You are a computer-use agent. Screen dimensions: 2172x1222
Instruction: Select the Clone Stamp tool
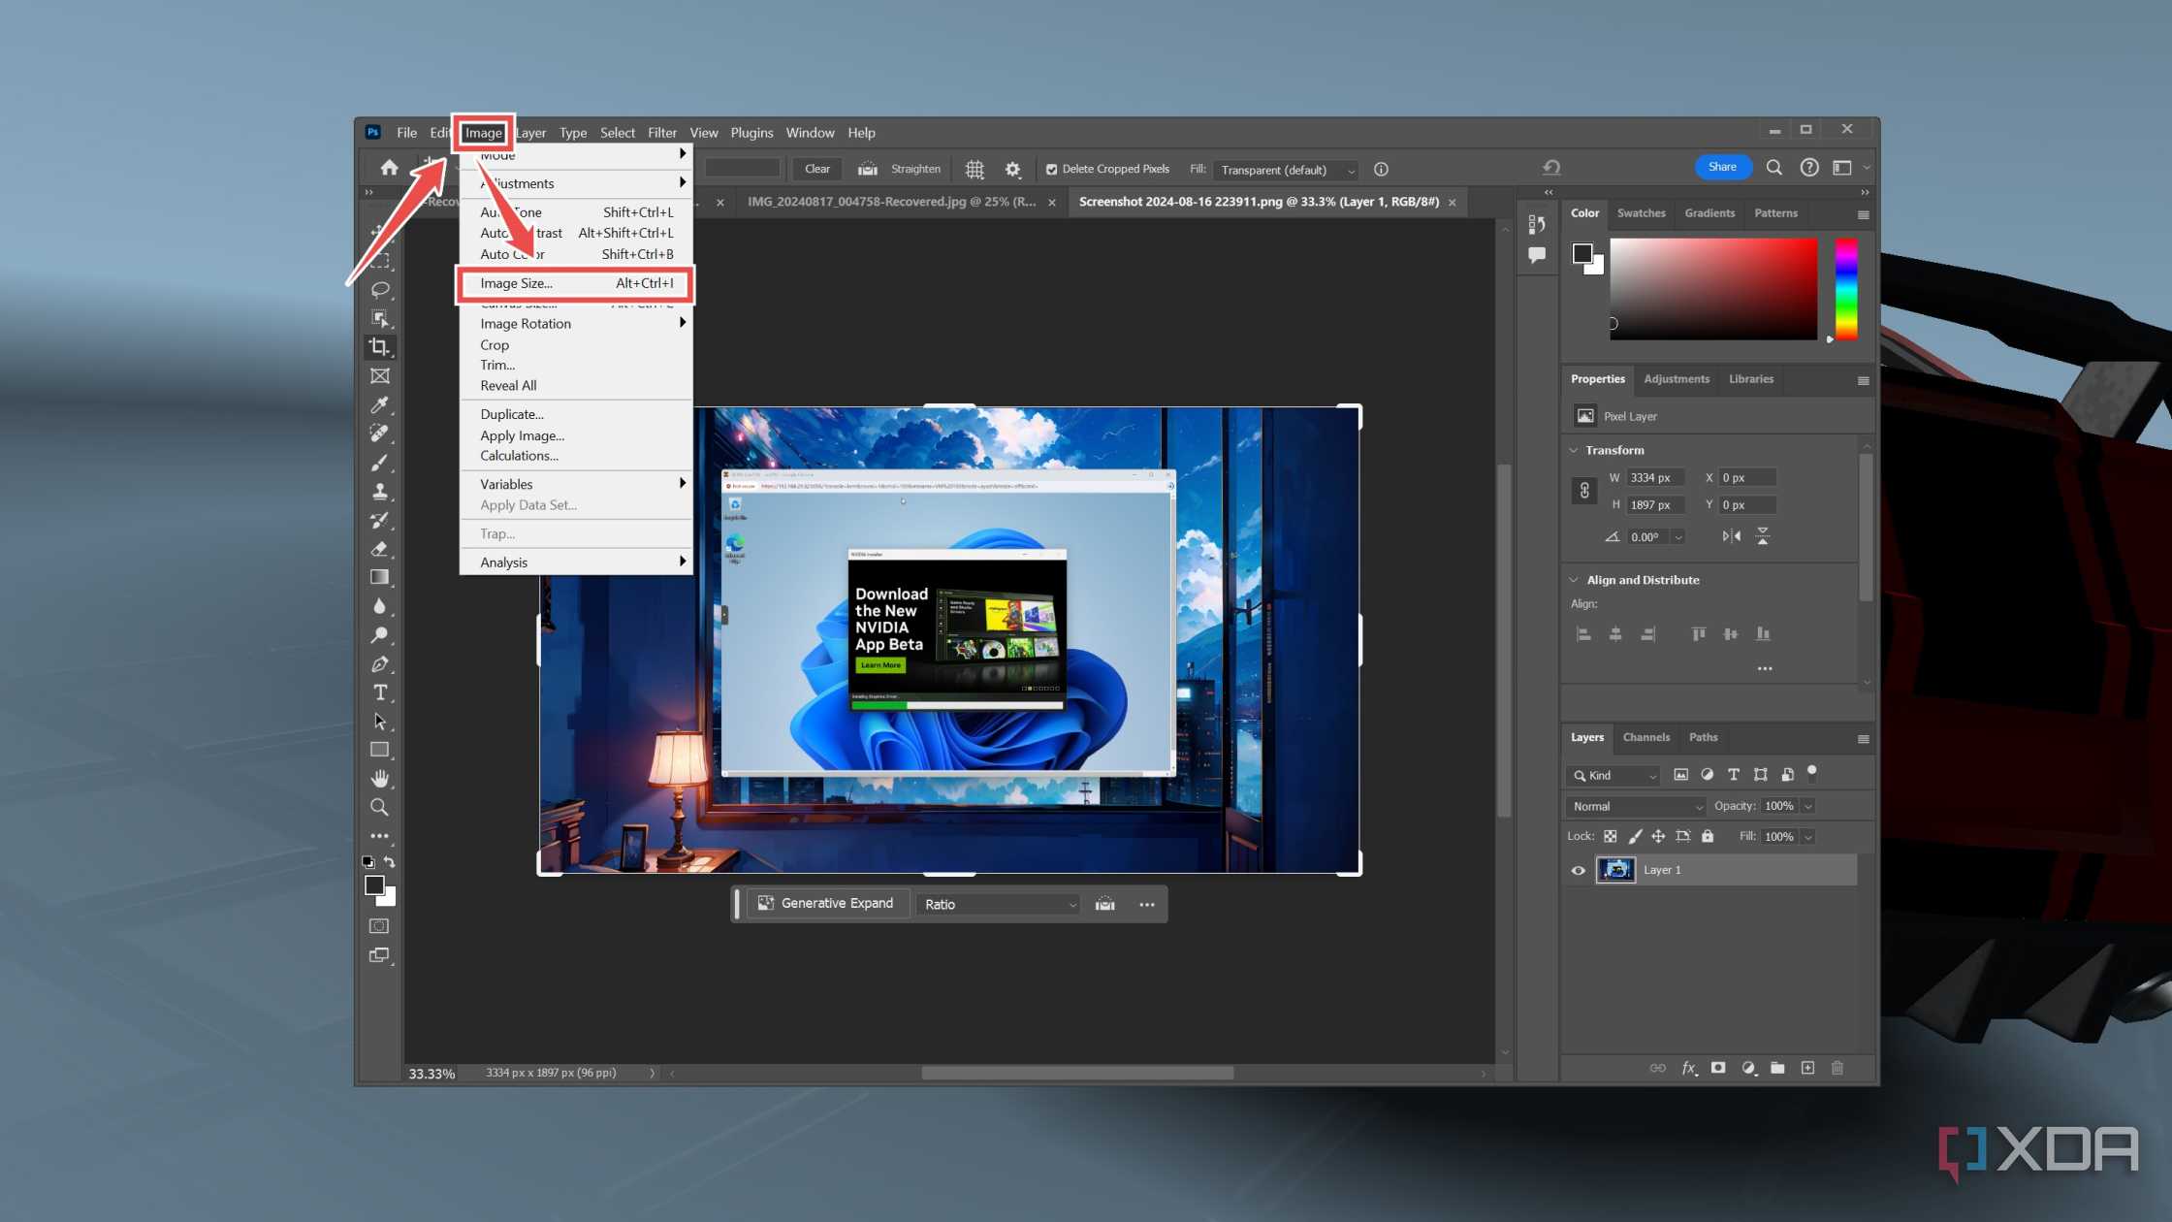click(x=379, y=491)
